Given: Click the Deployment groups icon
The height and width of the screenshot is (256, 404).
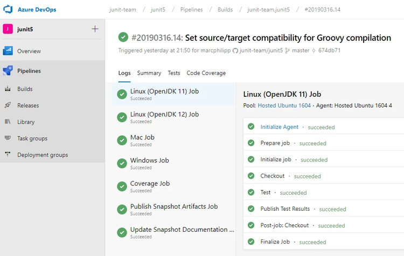Looking at the screenshot, I should pos(8,155).
